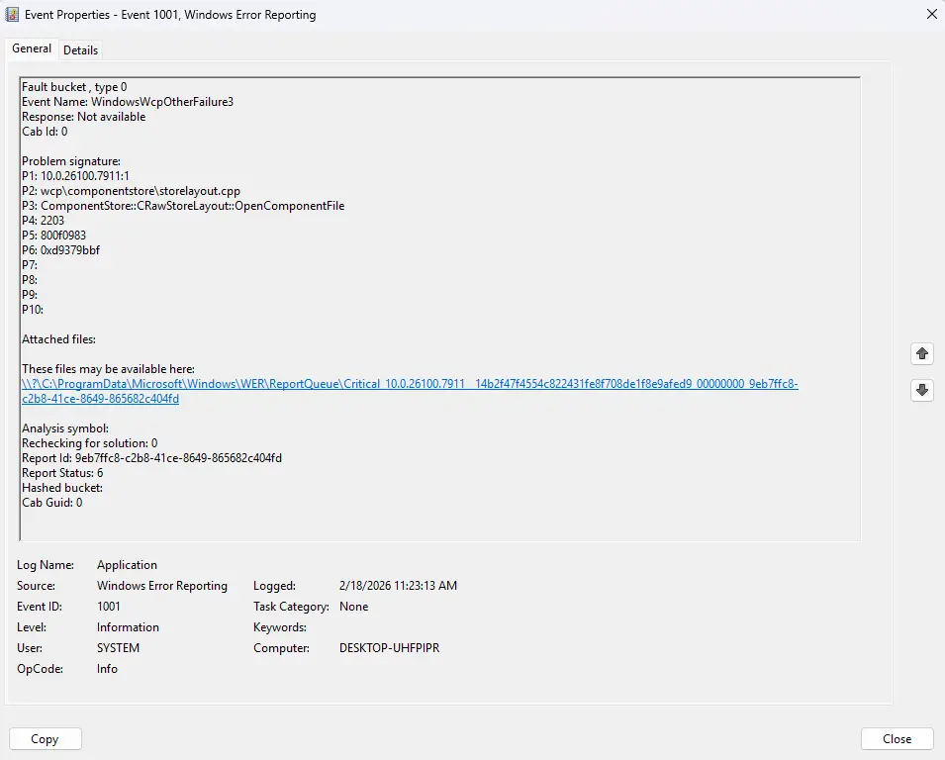Screen dimensions: 945x760
Task: Click the 'P5: 800f0983' error code
Action: coord(53,236)
